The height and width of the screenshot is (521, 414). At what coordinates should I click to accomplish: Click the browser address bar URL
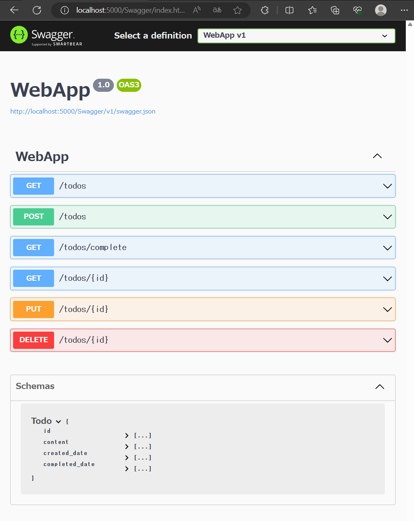coord(130,10)
